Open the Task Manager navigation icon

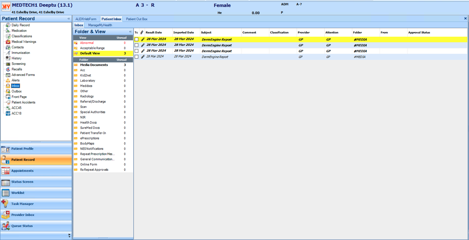click(5, 204)
